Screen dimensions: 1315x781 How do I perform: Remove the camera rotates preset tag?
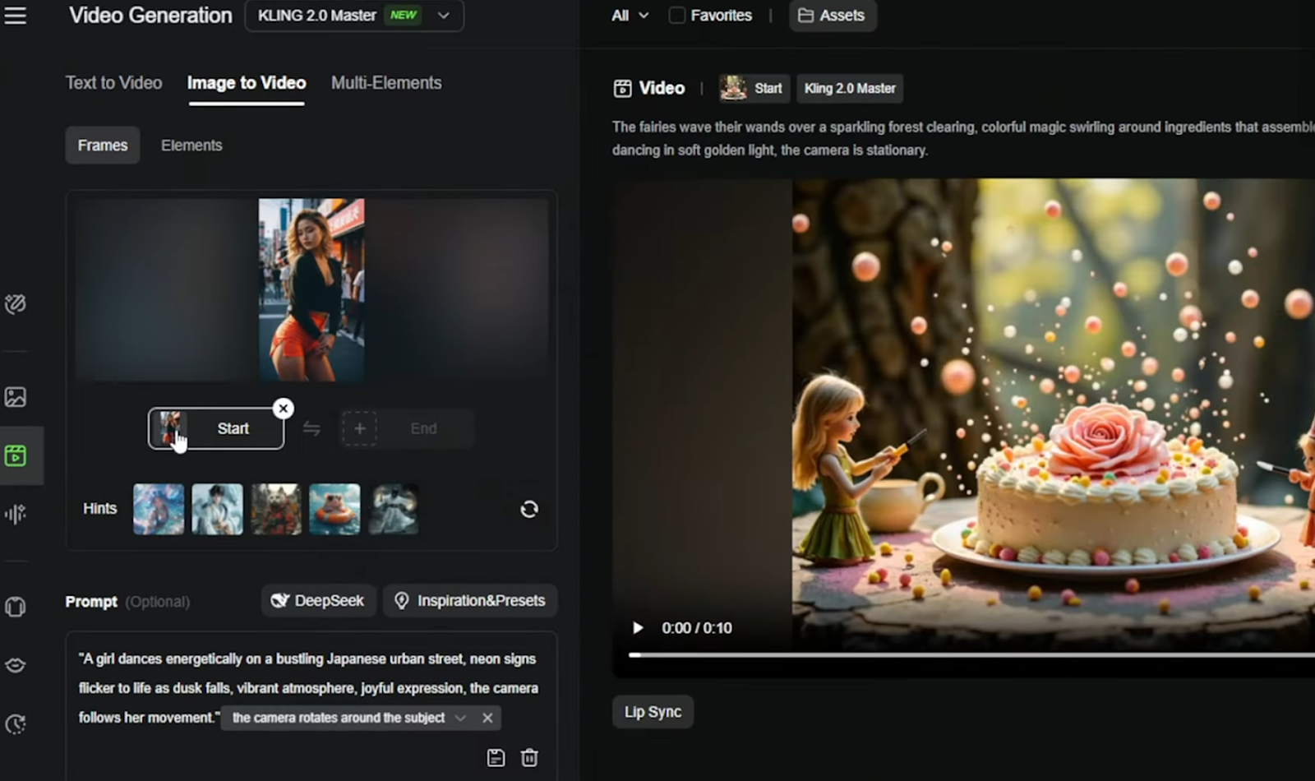487,718
